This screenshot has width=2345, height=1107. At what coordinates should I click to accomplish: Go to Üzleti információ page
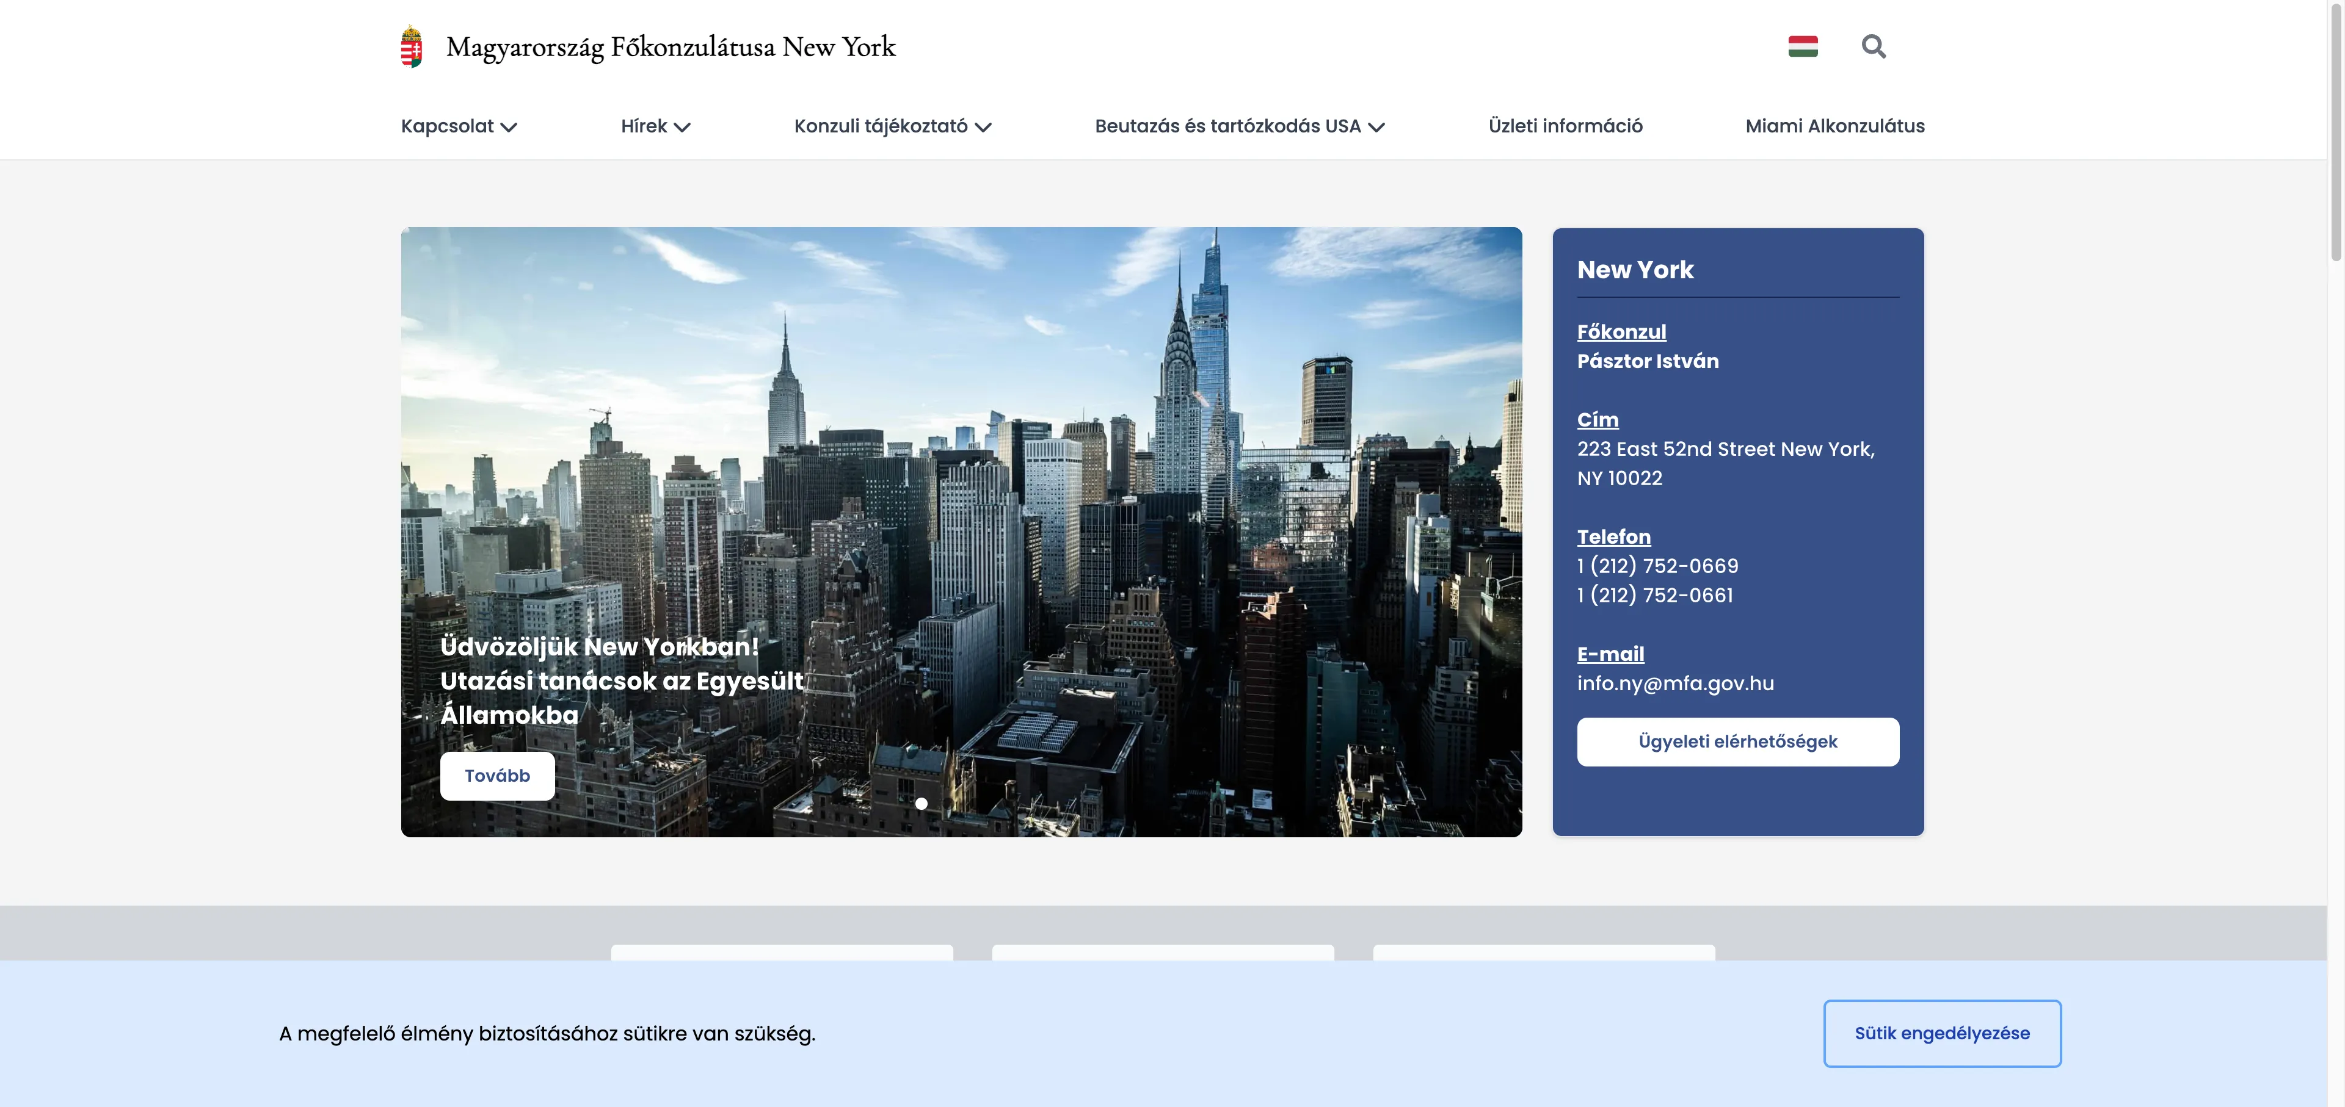pos(1565,126)
